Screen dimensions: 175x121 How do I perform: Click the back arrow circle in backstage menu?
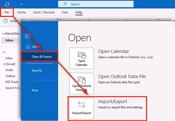pyautogui.click(x=28, y=36)
